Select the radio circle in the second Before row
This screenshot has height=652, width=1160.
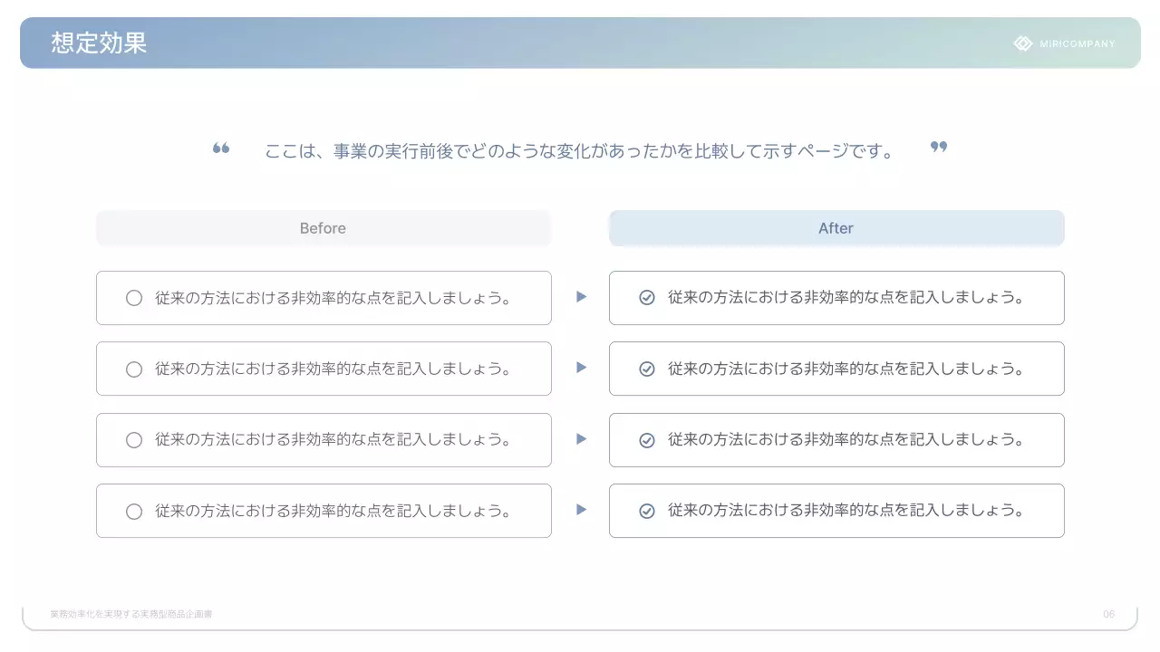click(133, 369)
